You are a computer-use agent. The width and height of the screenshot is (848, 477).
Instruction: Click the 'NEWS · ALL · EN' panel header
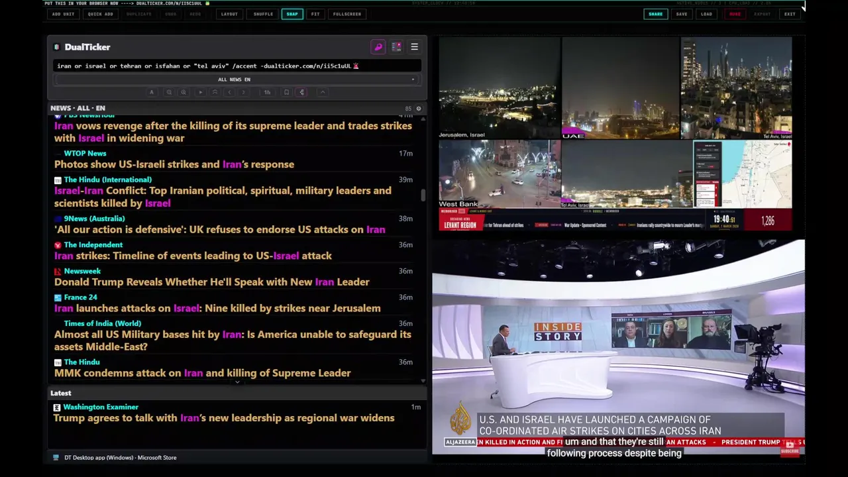click(x=78, y=108)
